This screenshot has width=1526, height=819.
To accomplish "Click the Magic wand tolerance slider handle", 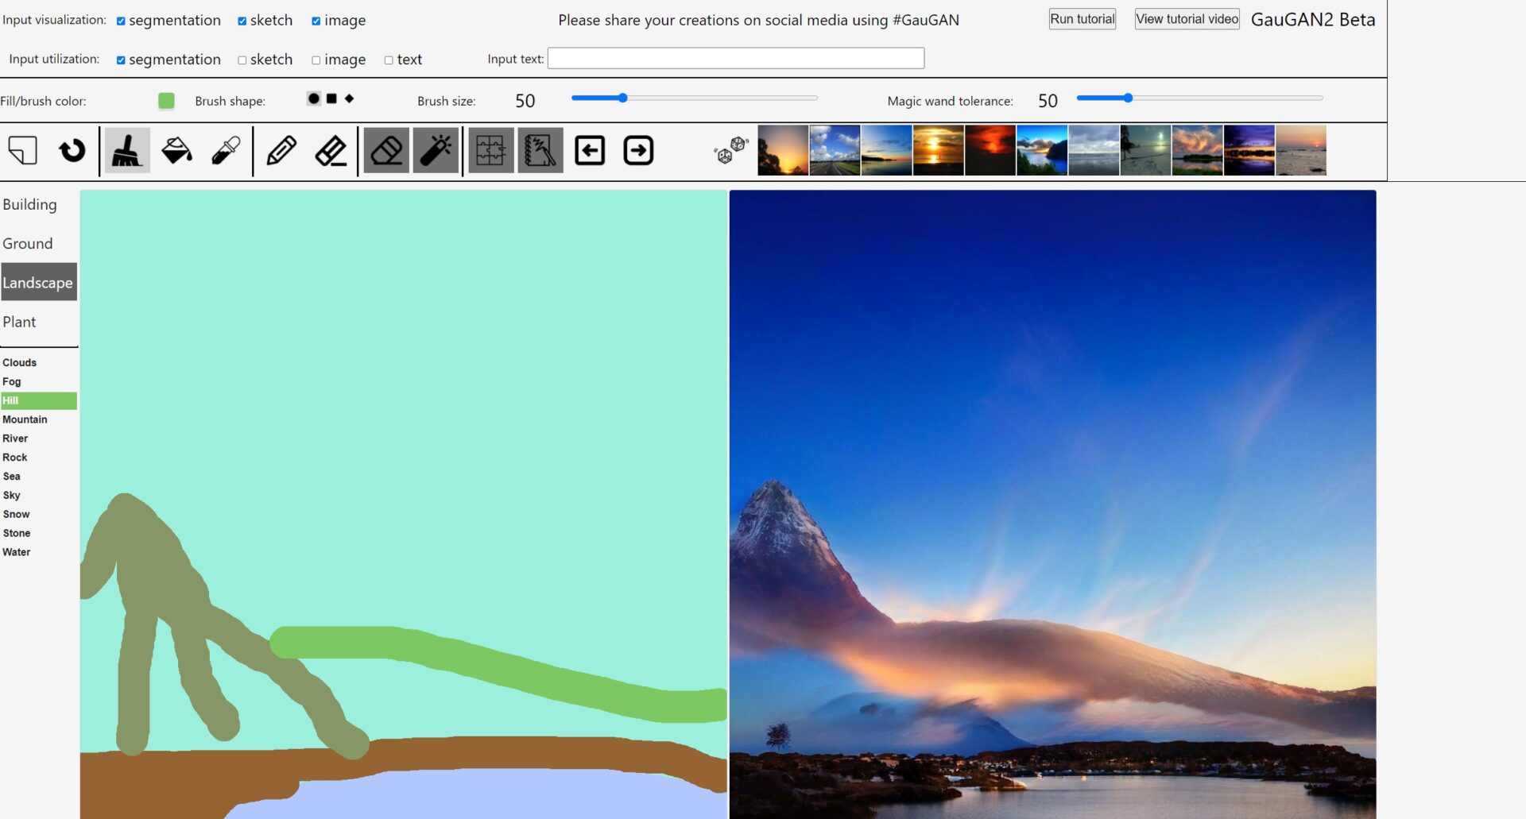I will tap(1128, 98).
